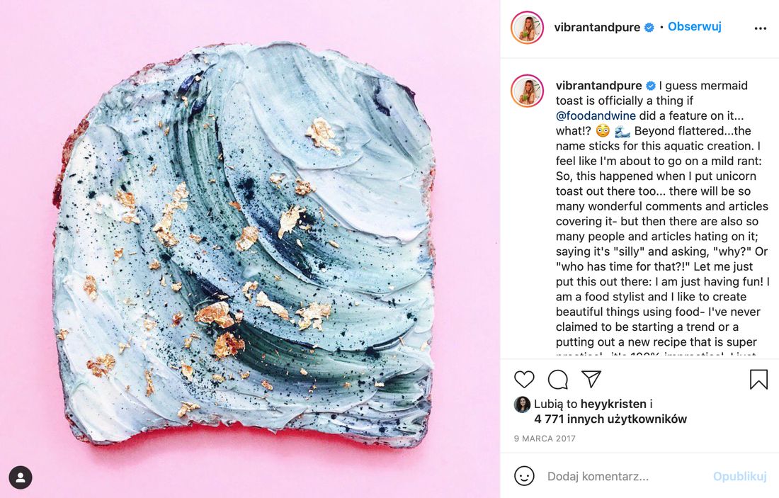Show tagged people icon on photo

point(21,477)
